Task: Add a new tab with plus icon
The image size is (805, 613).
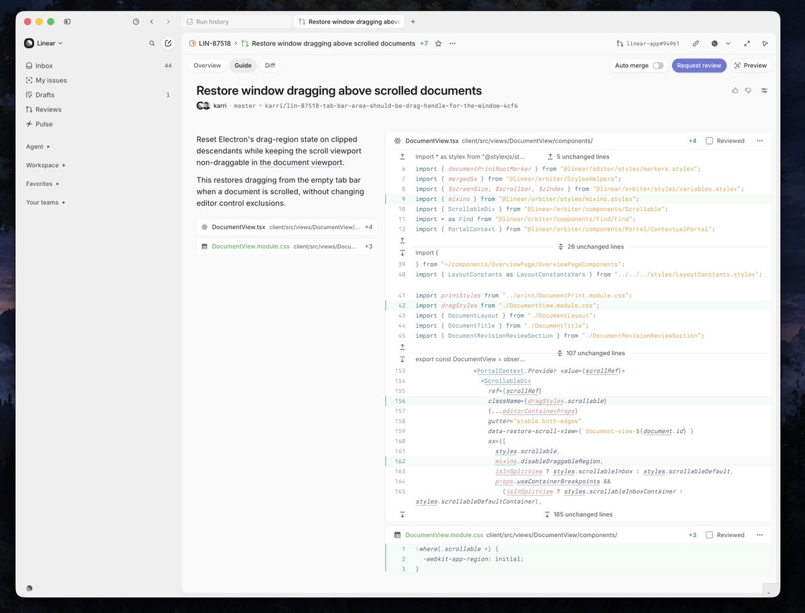Action: [413, 21]
